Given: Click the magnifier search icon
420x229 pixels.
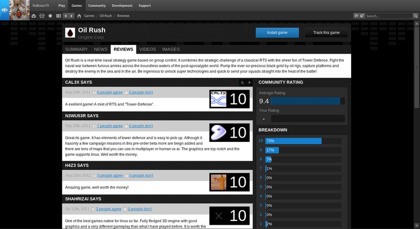Looking at the screenshot, I should tap(415, 16).
